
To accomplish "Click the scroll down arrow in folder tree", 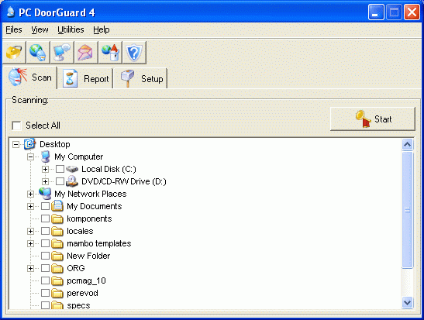I will (x=407, y=302).
